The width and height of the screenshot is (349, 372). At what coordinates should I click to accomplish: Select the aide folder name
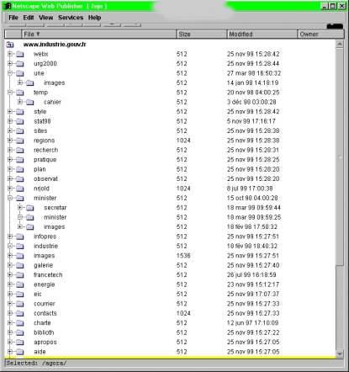(x=40, y=352)
